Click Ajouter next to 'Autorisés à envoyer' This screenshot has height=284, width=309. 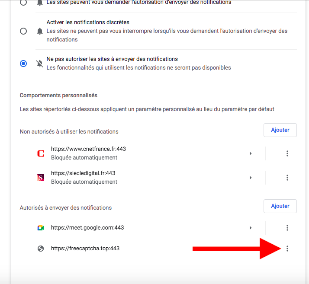[280, 206]
